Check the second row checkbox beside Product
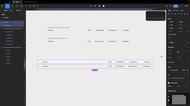The image size is (190, 106). [40, 66]
